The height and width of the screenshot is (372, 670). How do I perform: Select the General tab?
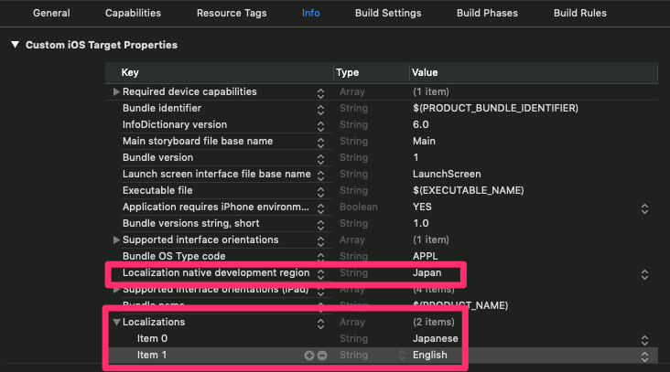(51, 14)
